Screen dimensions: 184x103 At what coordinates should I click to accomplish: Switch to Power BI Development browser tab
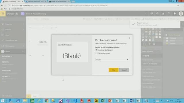point(59,1)
